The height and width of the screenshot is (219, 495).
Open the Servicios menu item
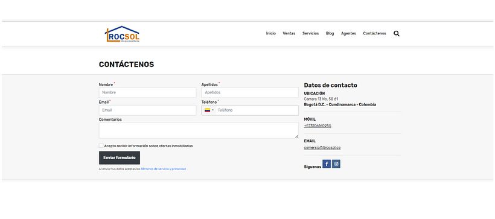tap(311, 33)
